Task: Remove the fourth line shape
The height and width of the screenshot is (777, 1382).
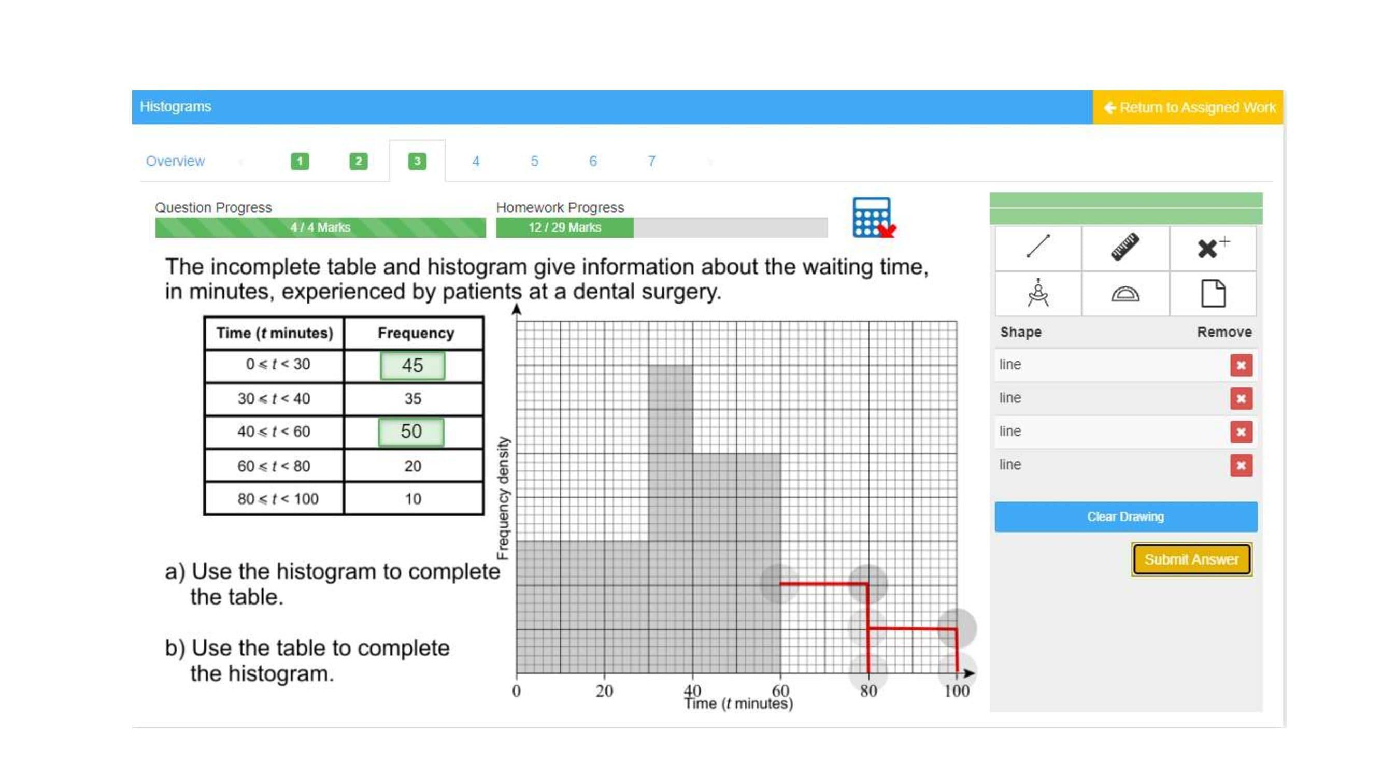Action: click(1241, 465)
